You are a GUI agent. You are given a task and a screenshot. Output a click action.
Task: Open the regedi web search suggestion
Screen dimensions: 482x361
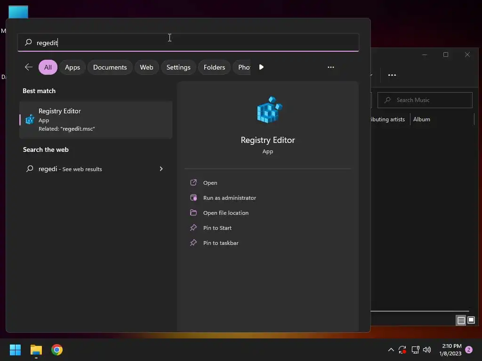click(x=96, y=169)
